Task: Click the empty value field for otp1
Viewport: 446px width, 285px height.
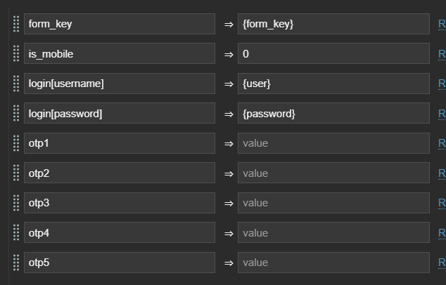Action: pyautogui.click(x=333, y=143)
